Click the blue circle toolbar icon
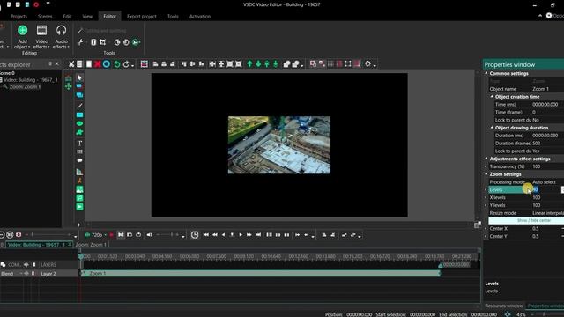This screenshot has width=564, height=317. point(107,64)
